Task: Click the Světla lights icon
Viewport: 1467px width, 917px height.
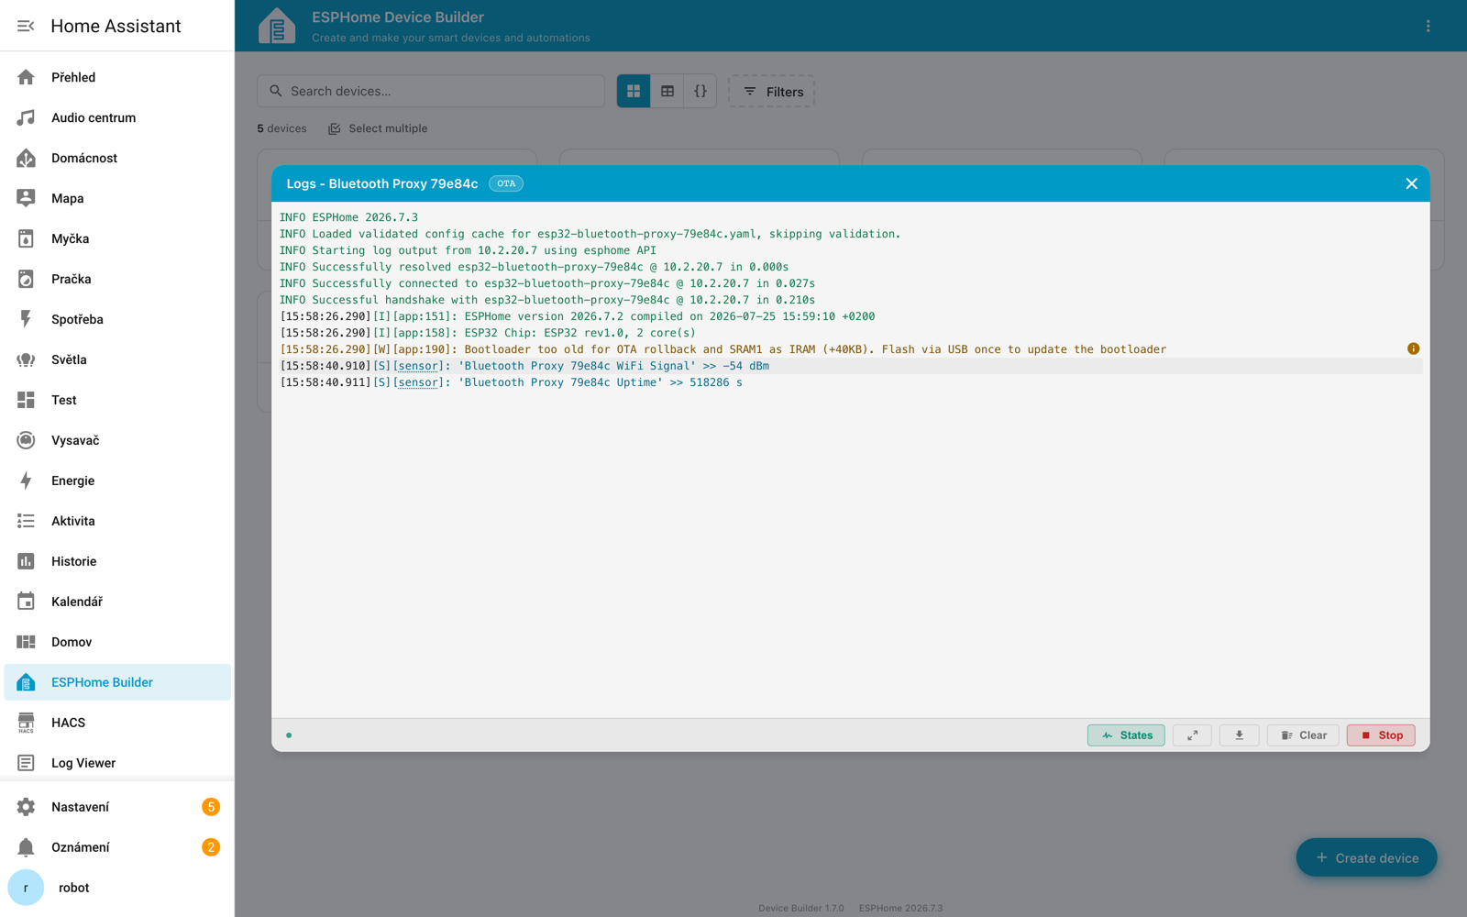Action: click(x=26, y=359)
